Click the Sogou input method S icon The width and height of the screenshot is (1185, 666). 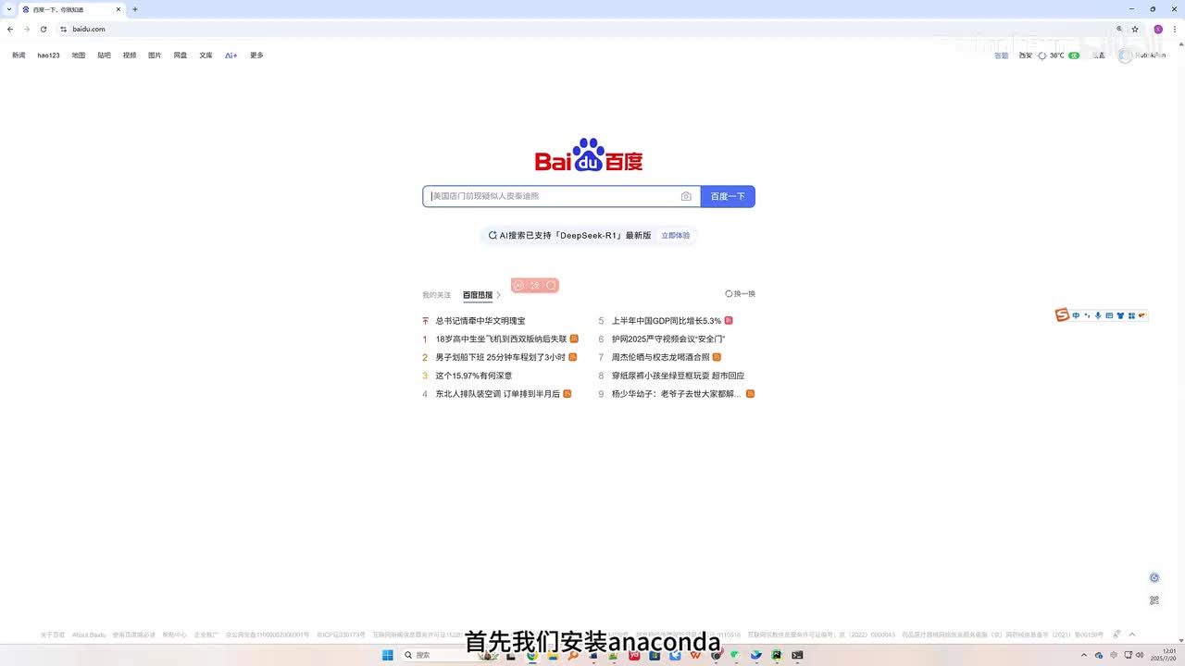click(1062, 315)
